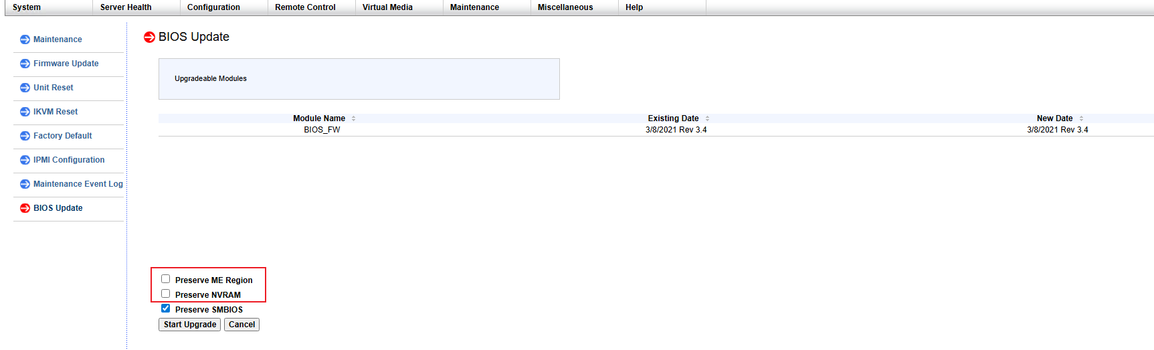Viewport: 1154px width, 350px height.
Task: Click the arrow icon next to IPMI Configuration
Action: 25,160
